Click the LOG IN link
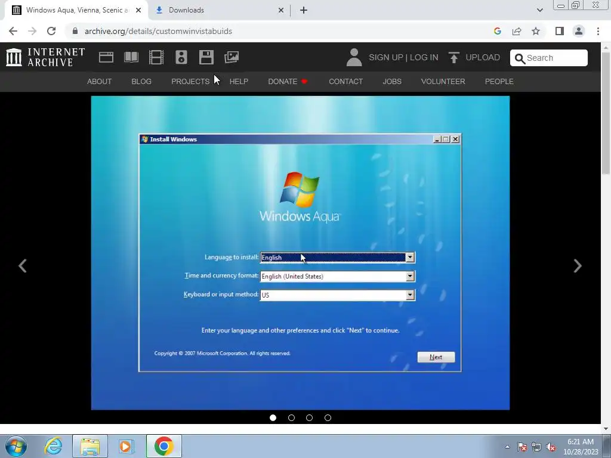 (424, 57)
